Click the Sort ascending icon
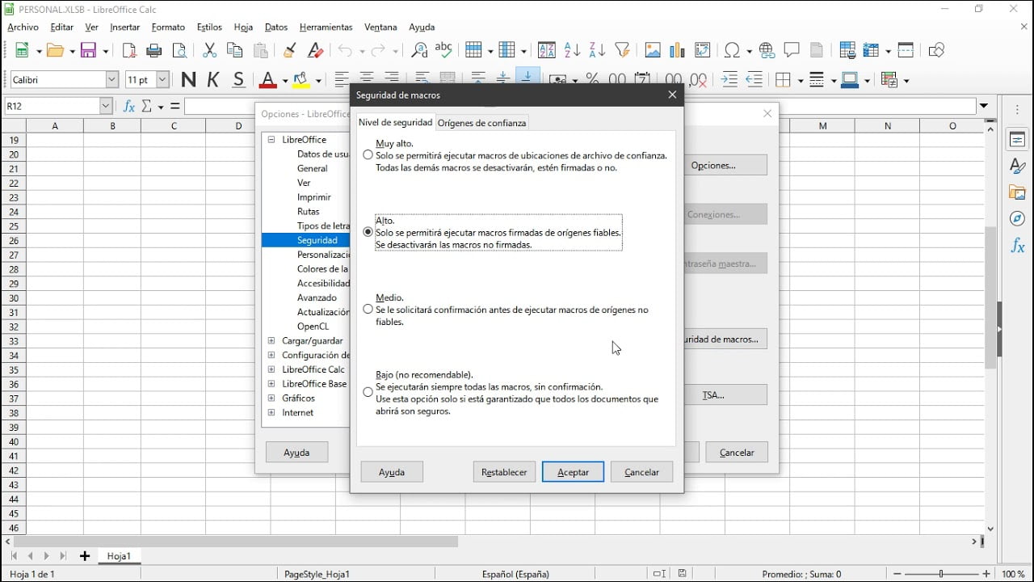The image size is (1034, 582). coord(572,50)
